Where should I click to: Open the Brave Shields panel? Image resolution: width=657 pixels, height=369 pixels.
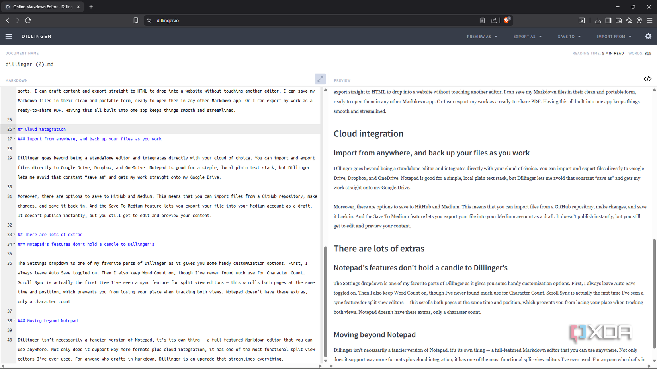[x=506, y=20]
